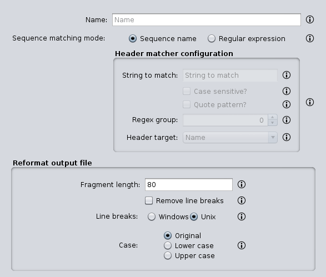The image size is (326, 277).
Task: Show info for Quote pattern option
Action: pos(287,104)
